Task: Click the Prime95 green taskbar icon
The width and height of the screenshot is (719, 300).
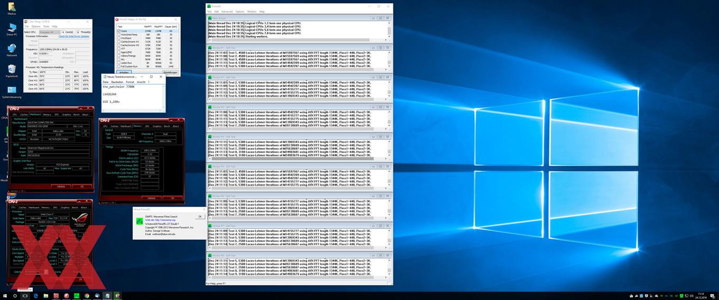Action: 77,296
